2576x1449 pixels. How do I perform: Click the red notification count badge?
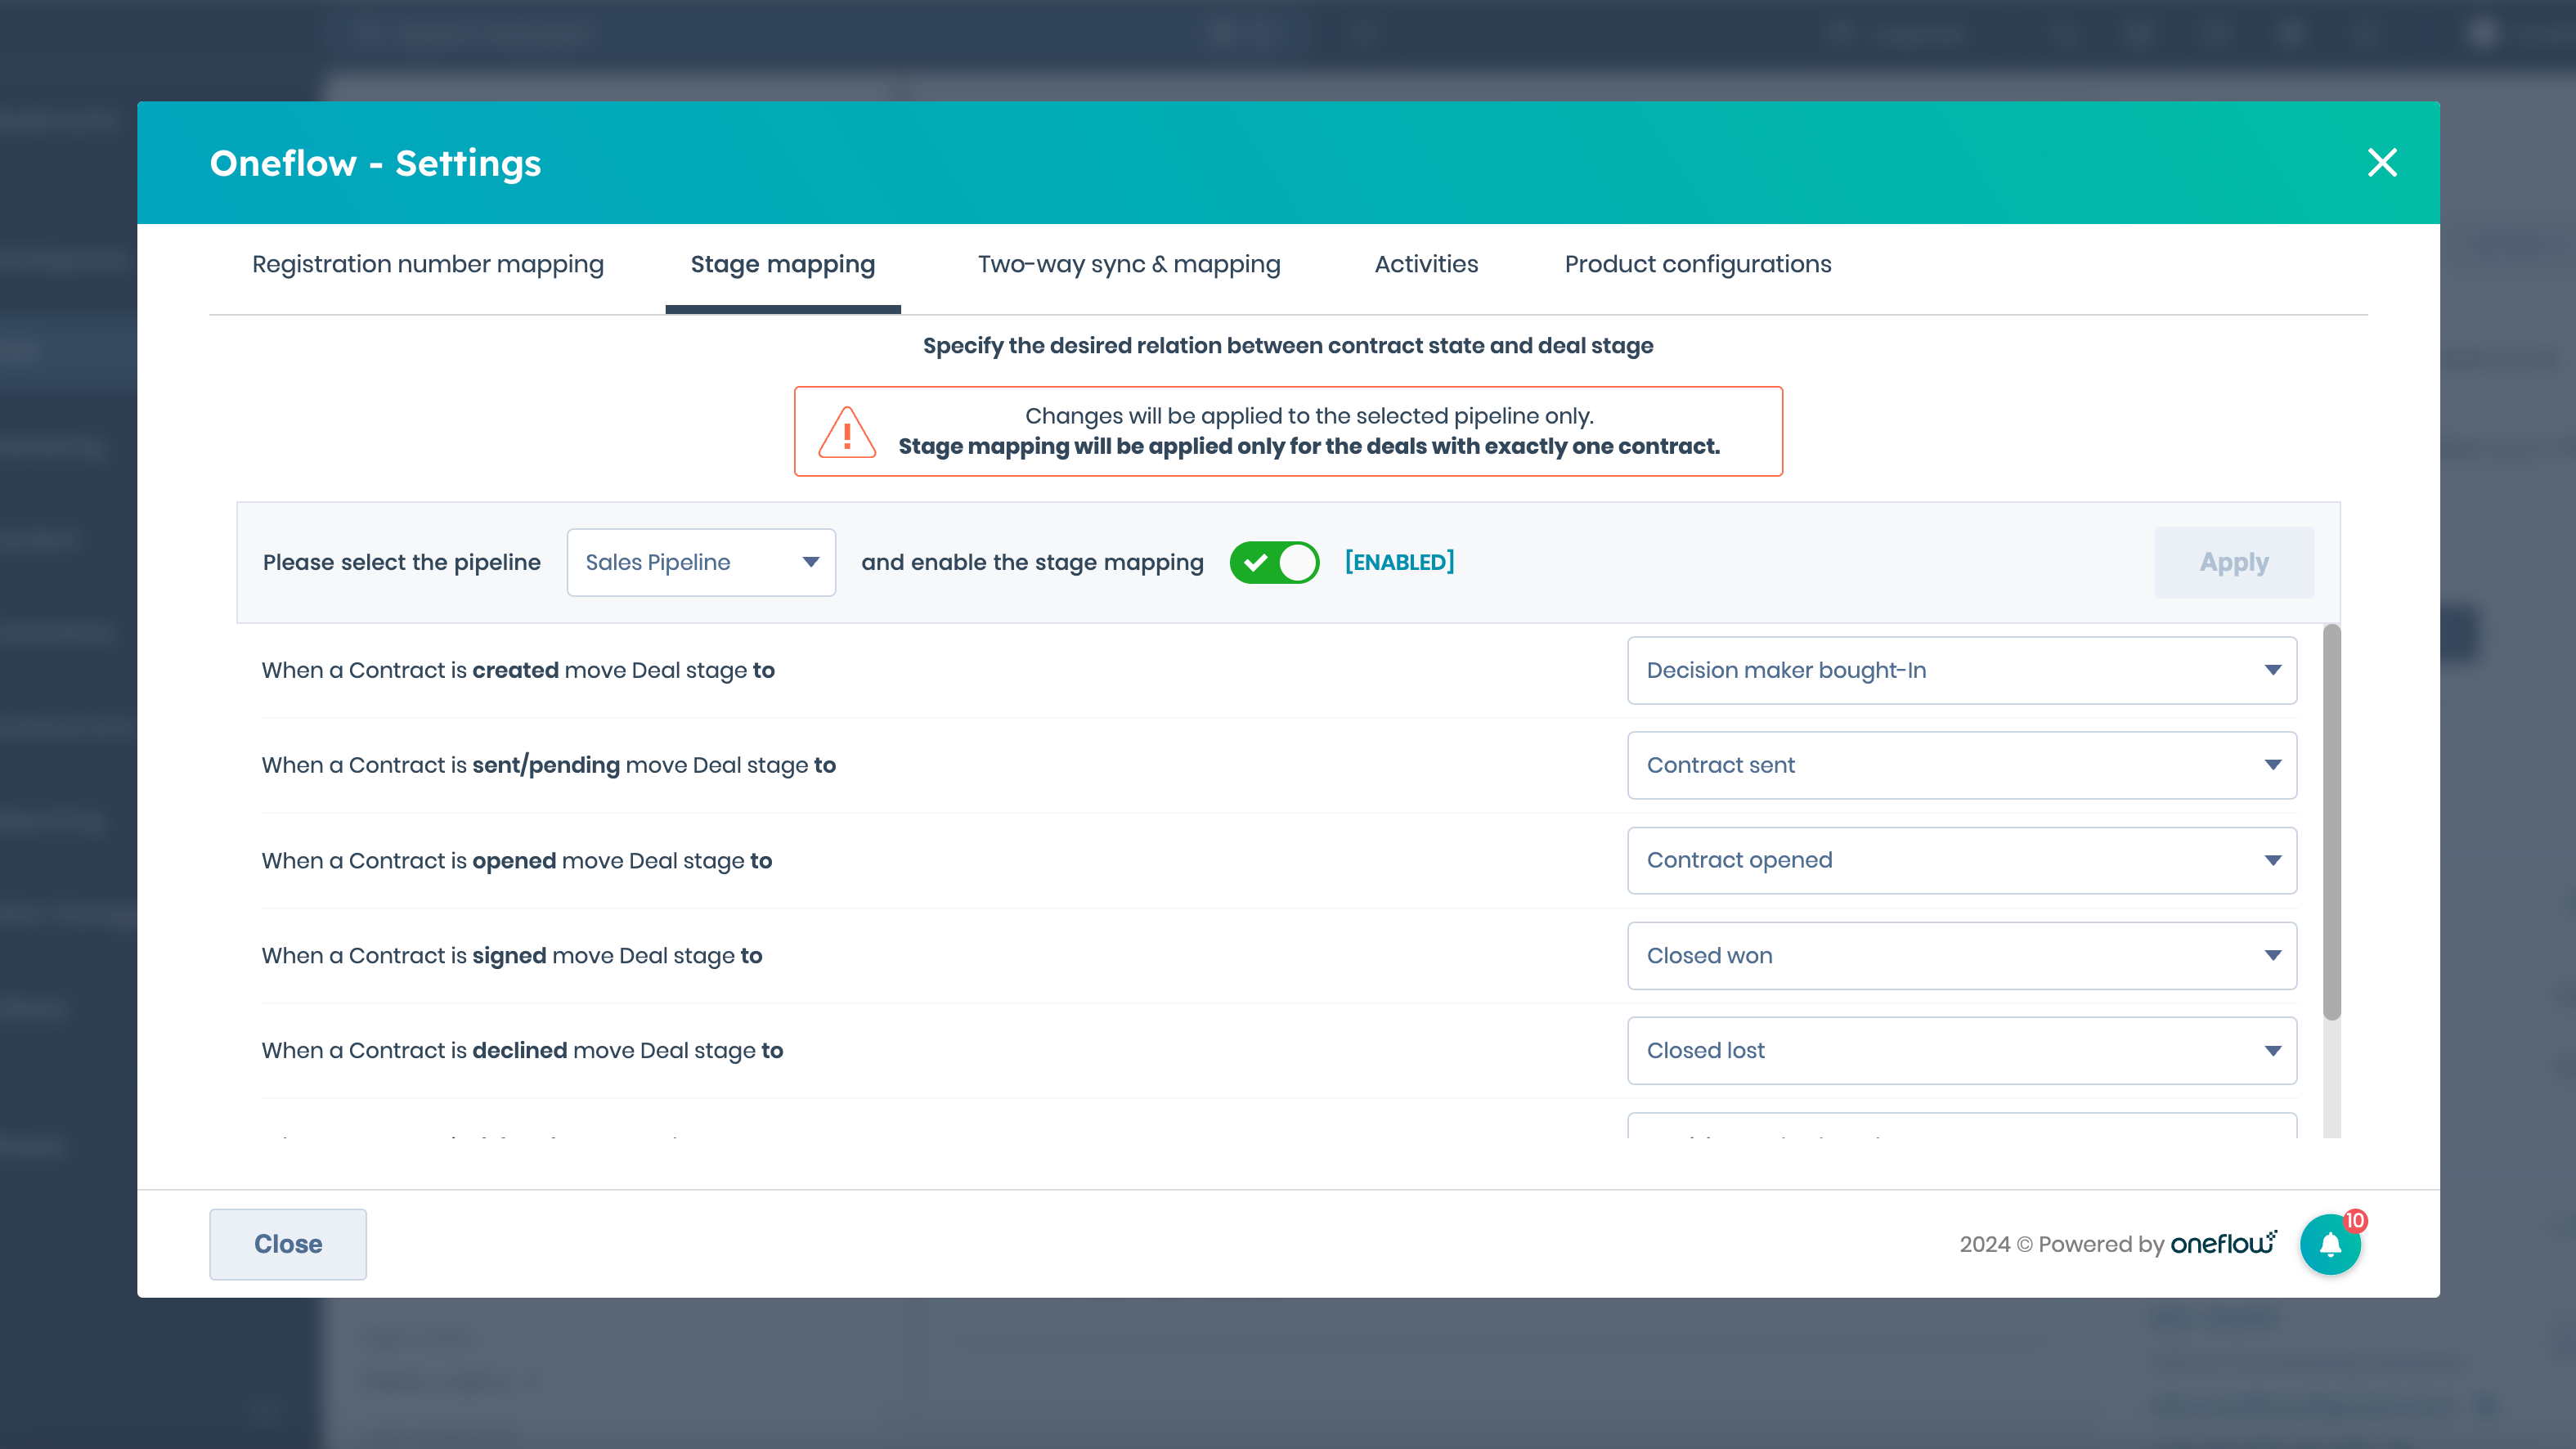click(x=2355, y=1220)
